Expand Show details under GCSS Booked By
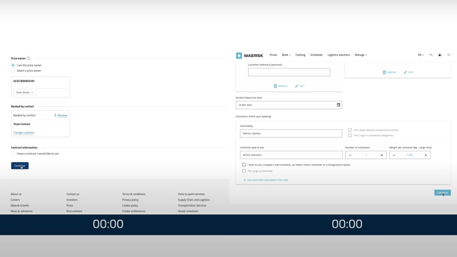 click(25, 92)
